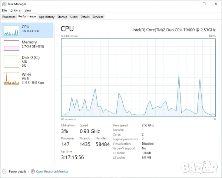Screen dimensions: 222x178
Task: Click the Task Manager title bar icon
Action: coord(4,4)
